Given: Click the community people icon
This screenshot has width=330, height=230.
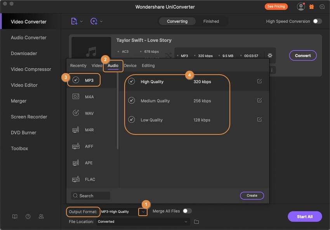Looking at the screenshot, I should pyautogui.click(x=41, y=216).
